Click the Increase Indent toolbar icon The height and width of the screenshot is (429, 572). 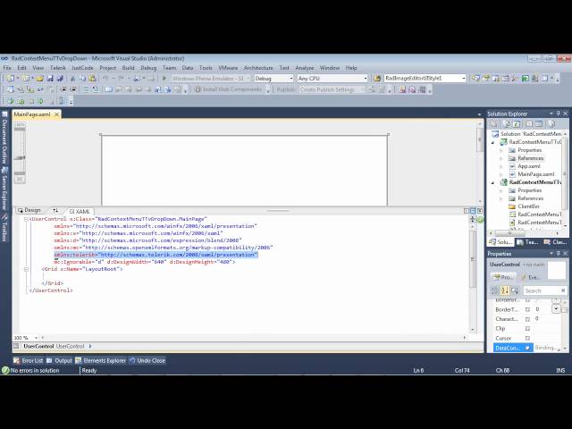[x=73, y=89]
